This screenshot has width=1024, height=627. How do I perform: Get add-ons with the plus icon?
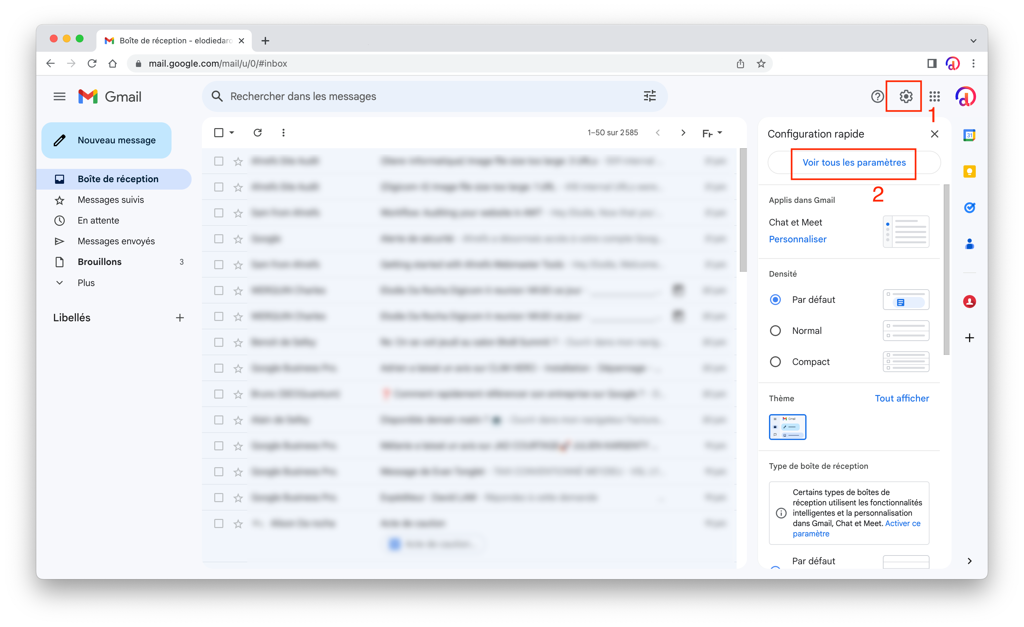pyautogui.click(x=969, y=337)
